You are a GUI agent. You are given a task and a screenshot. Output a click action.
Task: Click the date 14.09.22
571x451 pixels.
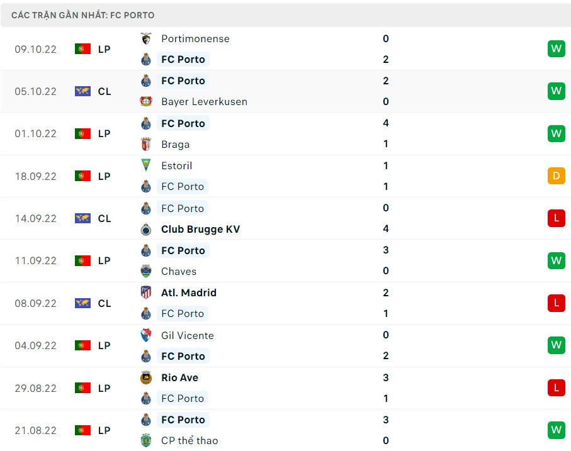coord(35,218)
